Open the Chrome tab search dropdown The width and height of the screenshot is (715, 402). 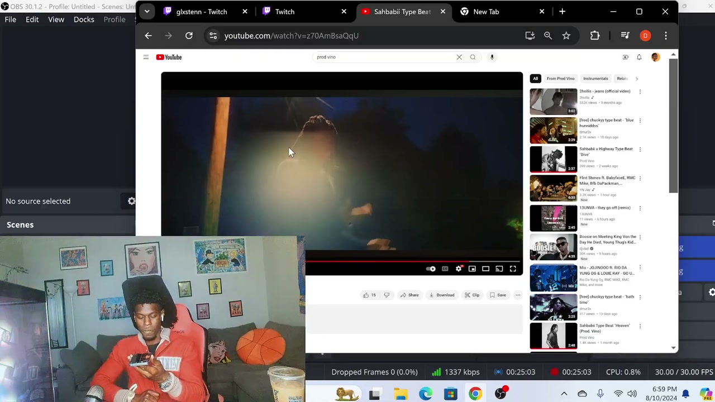[x=147, y=11]
